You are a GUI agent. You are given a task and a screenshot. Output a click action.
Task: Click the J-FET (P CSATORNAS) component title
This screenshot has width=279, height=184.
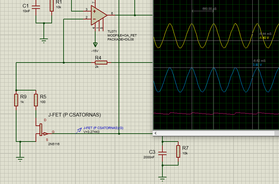[74, 115]
